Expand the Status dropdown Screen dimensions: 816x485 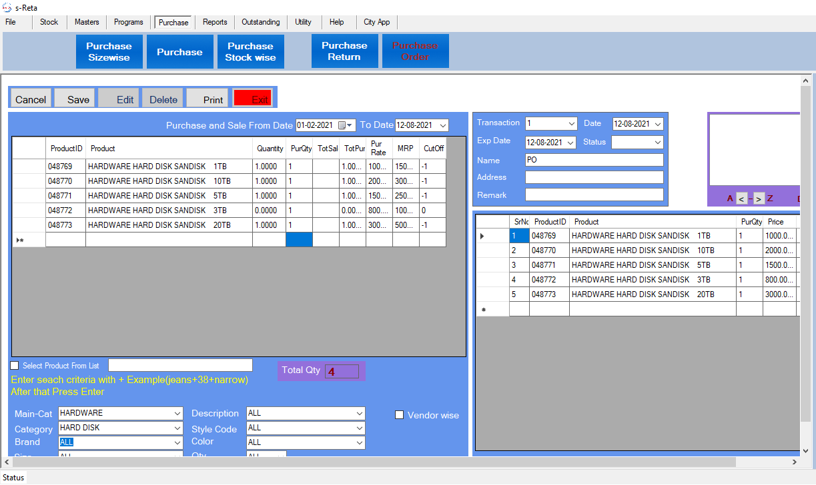tap(657, 143)
